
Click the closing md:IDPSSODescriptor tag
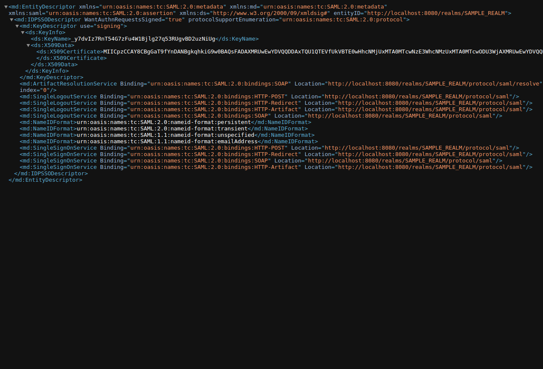[x=51, y=174]
